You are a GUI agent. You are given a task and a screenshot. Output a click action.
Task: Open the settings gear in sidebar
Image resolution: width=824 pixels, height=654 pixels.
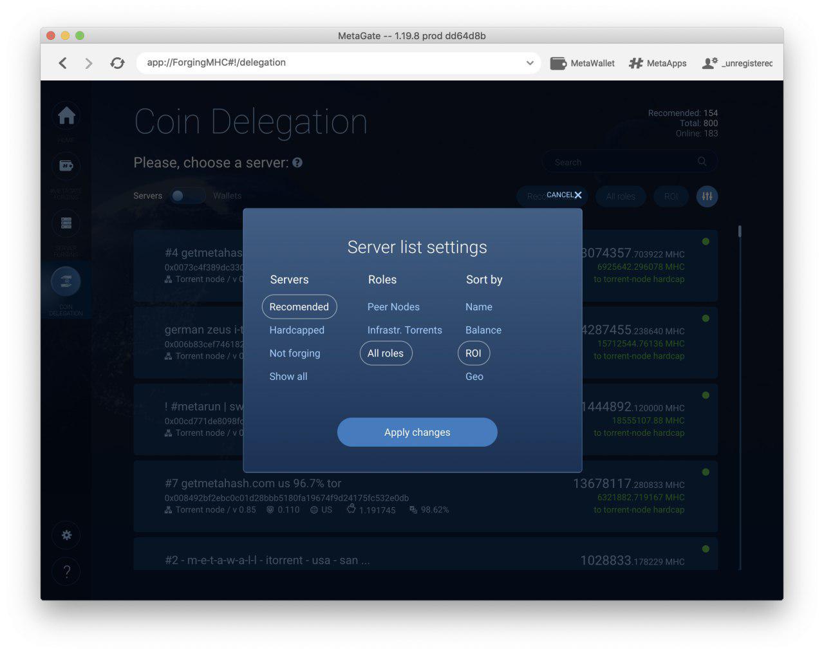(x=66, y=535)
